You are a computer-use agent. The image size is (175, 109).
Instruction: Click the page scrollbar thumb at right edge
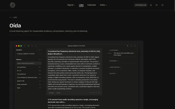(x=174, y=5)
